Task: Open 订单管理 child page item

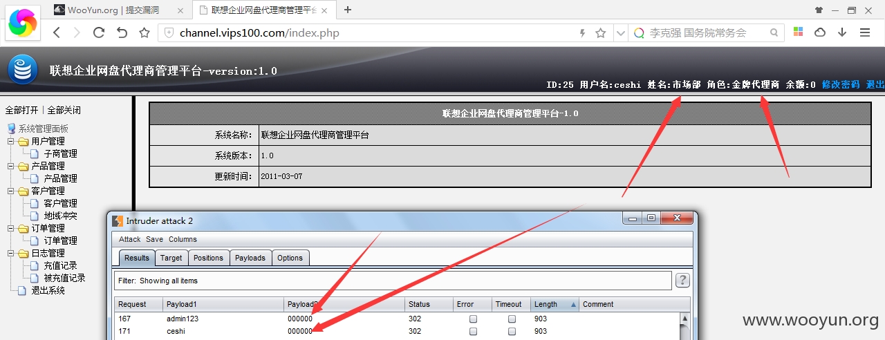Action: (60, 240)
